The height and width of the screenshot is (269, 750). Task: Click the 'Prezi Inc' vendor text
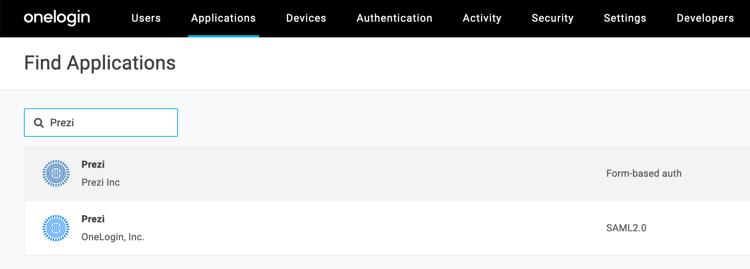101,182
